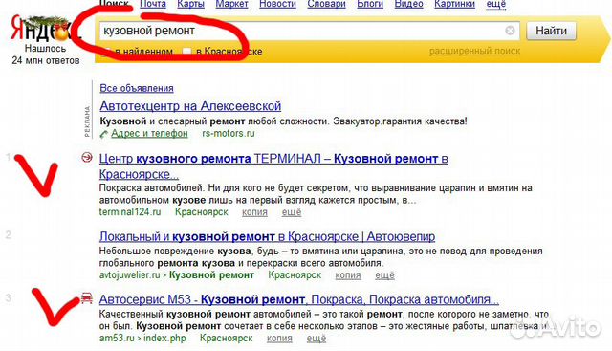Click the 'Адрес и телефон' link

click(149, 134)
